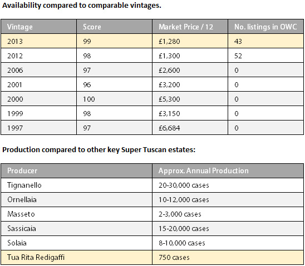This screenshot has width=305, height=266.
Task: Click the Tignanello producer cell
Action: point(76,185)
